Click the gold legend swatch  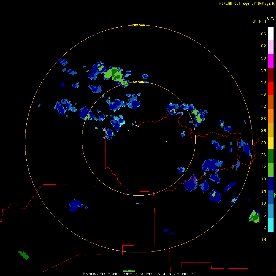271,130
